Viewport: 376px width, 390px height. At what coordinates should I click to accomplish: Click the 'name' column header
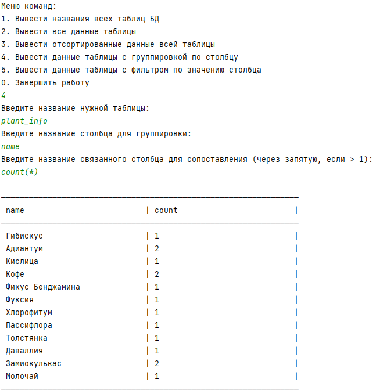[x=15, y=211]
